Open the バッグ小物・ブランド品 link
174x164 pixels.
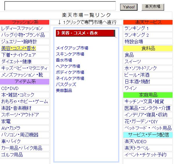pyautogui.click(x=23, y=35)
